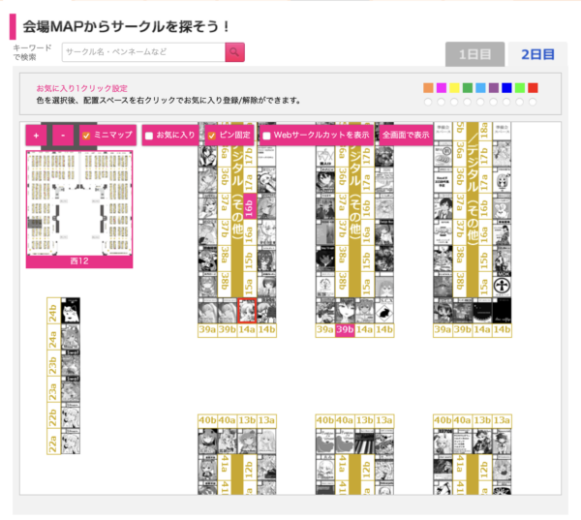Switch to the 1日目 tab
The width and height of the screenshot is (581, 520).
474,54
